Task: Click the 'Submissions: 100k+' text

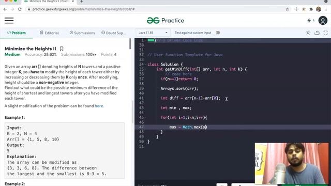Action: 79,54
